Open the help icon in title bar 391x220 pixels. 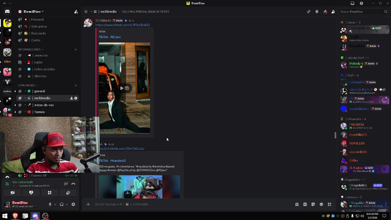point(361,3)
